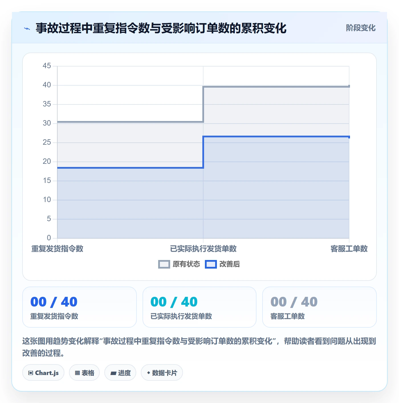Click the 阶段变化 label in header
The height and width of the screenshot is (403, 399).
click(361, 28)
